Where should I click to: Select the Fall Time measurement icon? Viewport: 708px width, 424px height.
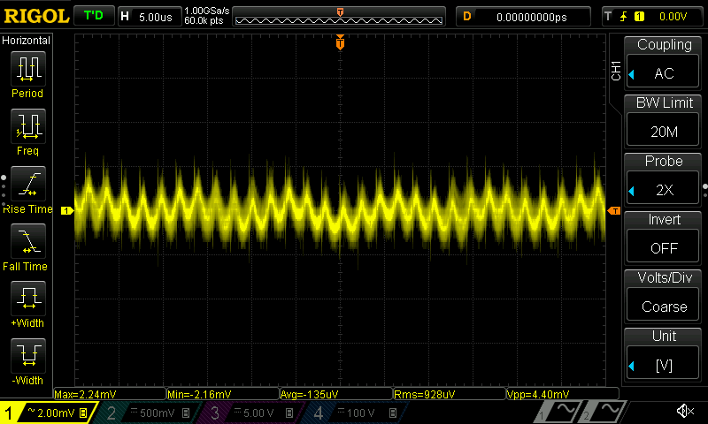[28, 241]
